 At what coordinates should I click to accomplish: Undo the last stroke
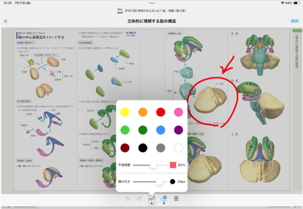tap(127, 198)
